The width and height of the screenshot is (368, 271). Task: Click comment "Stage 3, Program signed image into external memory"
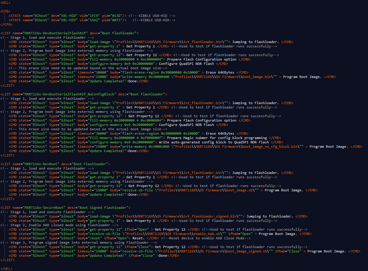pos(61,243)
